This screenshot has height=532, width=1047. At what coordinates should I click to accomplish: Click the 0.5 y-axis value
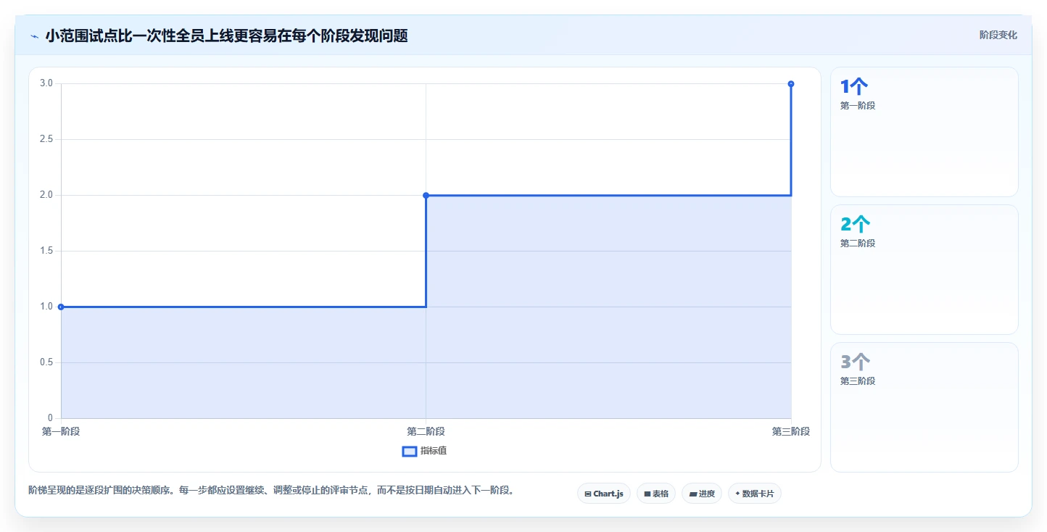click(46, 362)
